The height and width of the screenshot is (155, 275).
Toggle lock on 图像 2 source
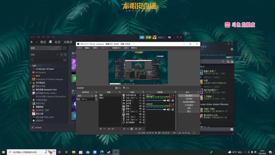[144, 109]
